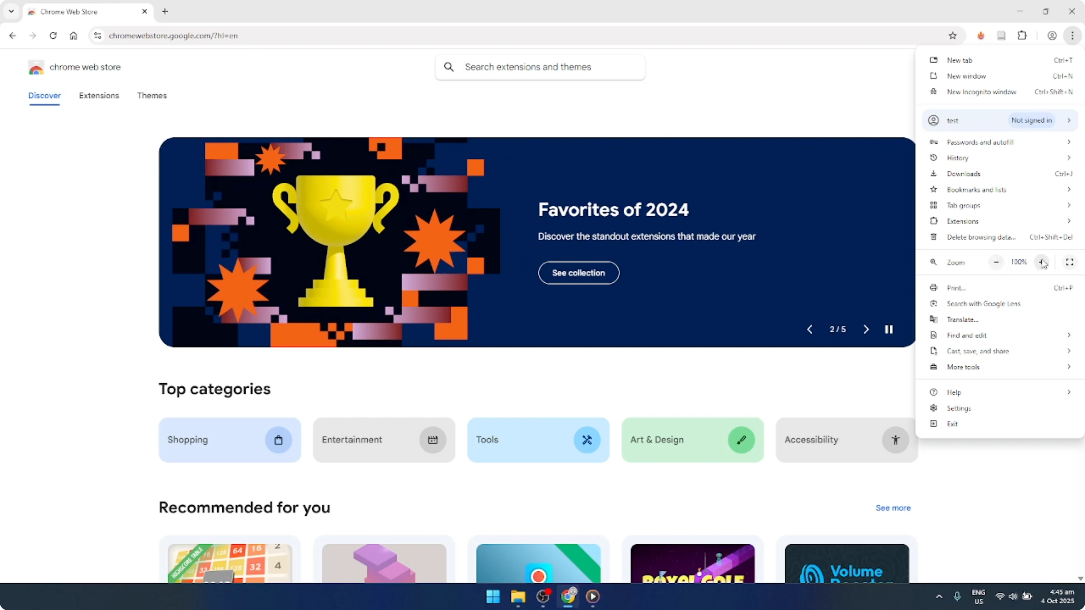Select Delete browsing data menu item

tap(1000, 238)
